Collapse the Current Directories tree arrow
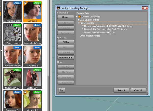Screen dimensions: 153x111 77,17
